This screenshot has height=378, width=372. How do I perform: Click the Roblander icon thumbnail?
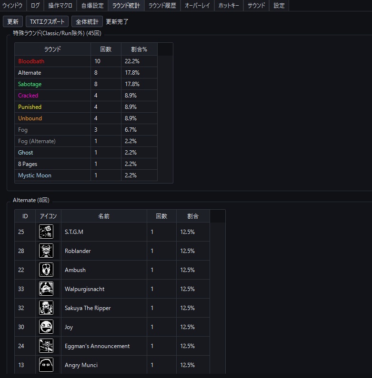pos(46,251)
